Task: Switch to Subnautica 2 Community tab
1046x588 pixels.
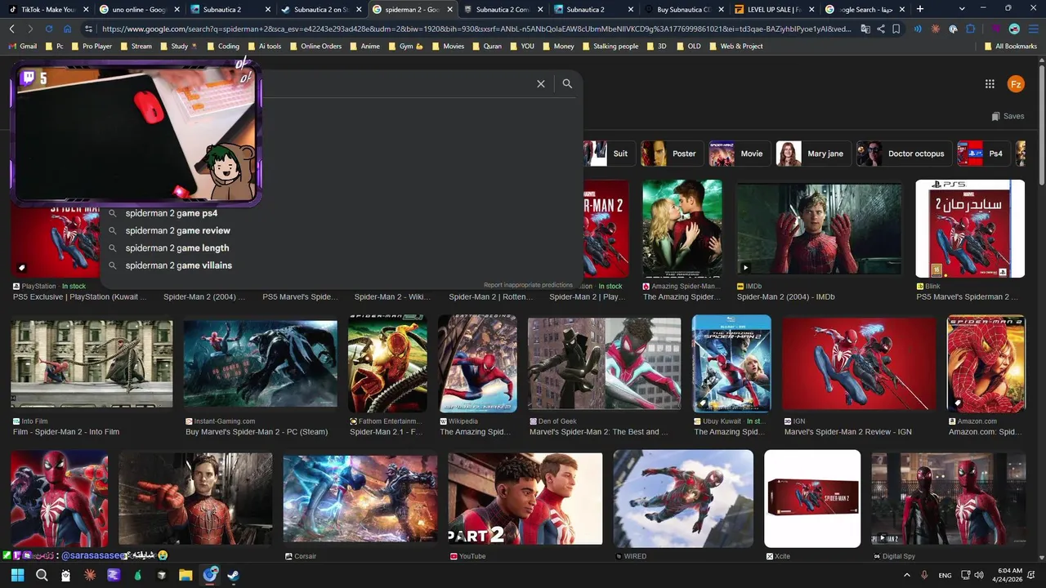Action: 501,9
